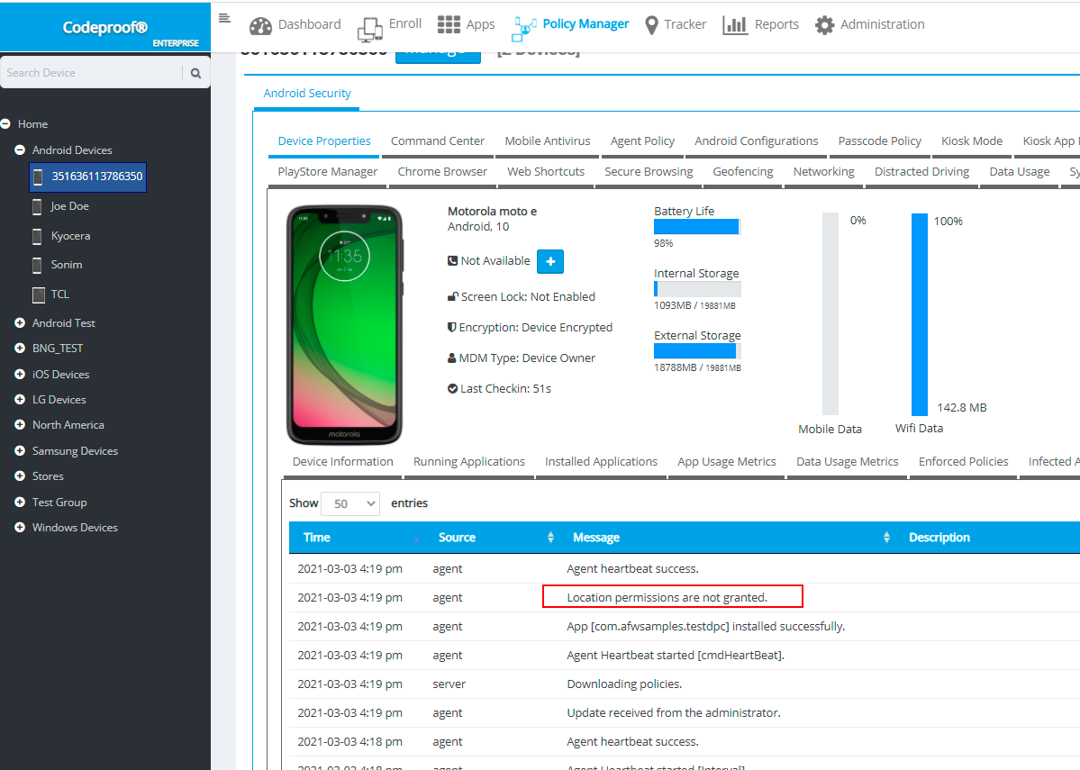Select the Device Information tab
The width and height of the screenshot is (1080, 770).
pos(343,462)
